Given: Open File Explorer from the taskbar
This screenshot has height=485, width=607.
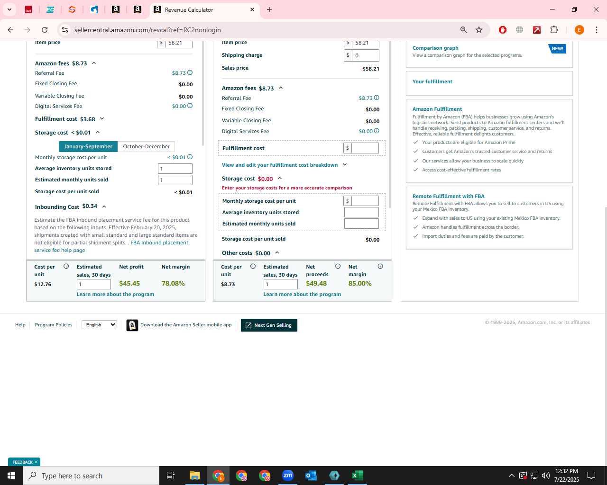Looking at the screenshot, I should (195, 476).
